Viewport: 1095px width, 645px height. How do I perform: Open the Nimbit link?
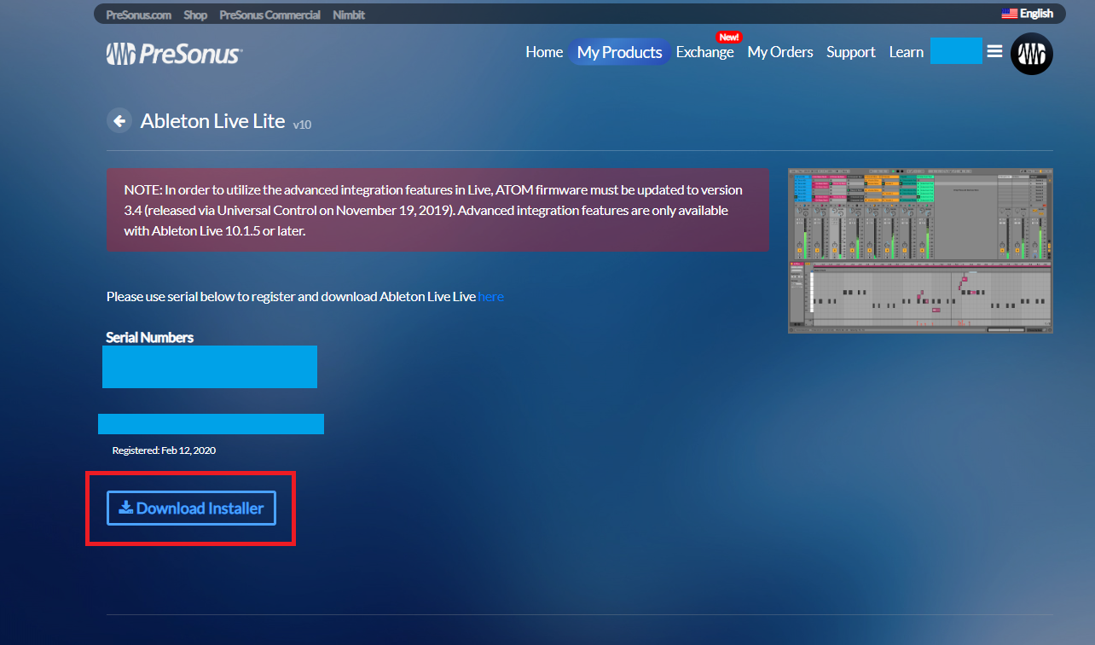coord(350,15)
